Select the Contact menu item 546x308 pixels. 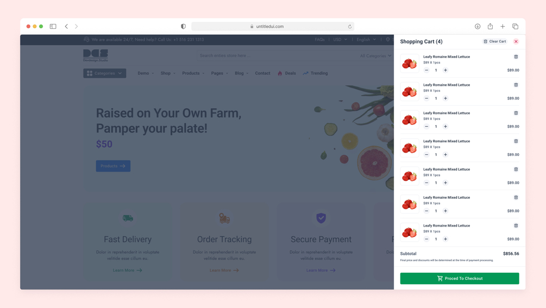click(x=262, y=73)
